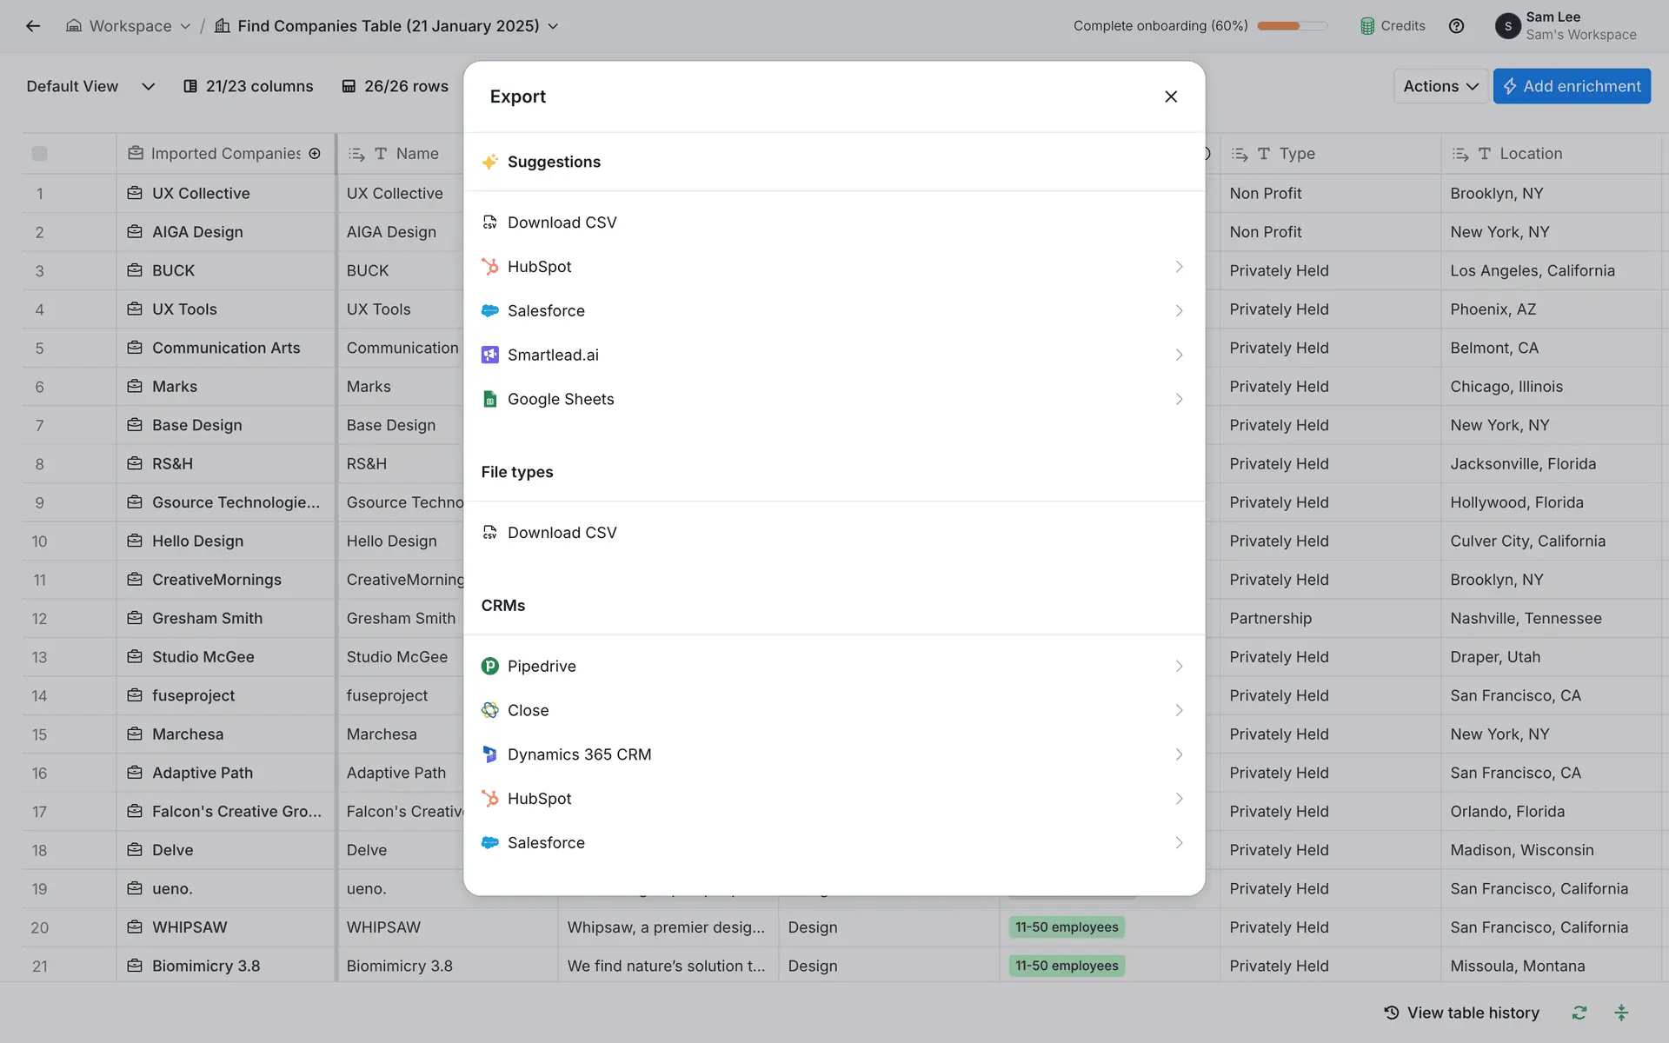Click the Credits coins icon
1669x1043 pixels.
click(1367, 26)
